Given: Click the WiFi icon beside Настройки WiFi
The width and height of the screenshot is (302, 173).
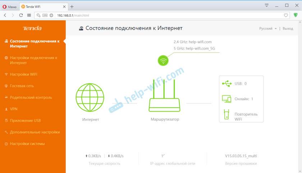Looking at the screenshot, I should [6, 74].
